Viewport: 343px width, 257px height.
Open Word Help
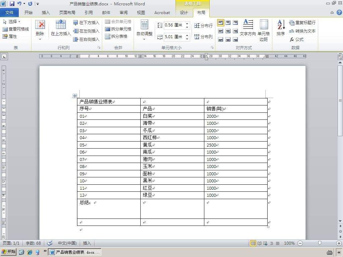(x=339, y=12)
